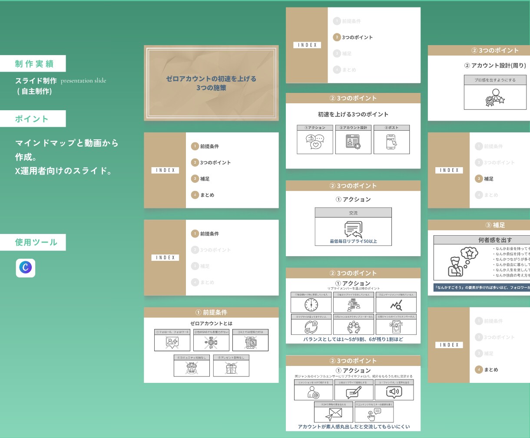Image resolution: width=530 pixels, height=438 pixels.
Task: Click the like and heart bubbles icon under ①アクション
Action: [x=315, y=142]
